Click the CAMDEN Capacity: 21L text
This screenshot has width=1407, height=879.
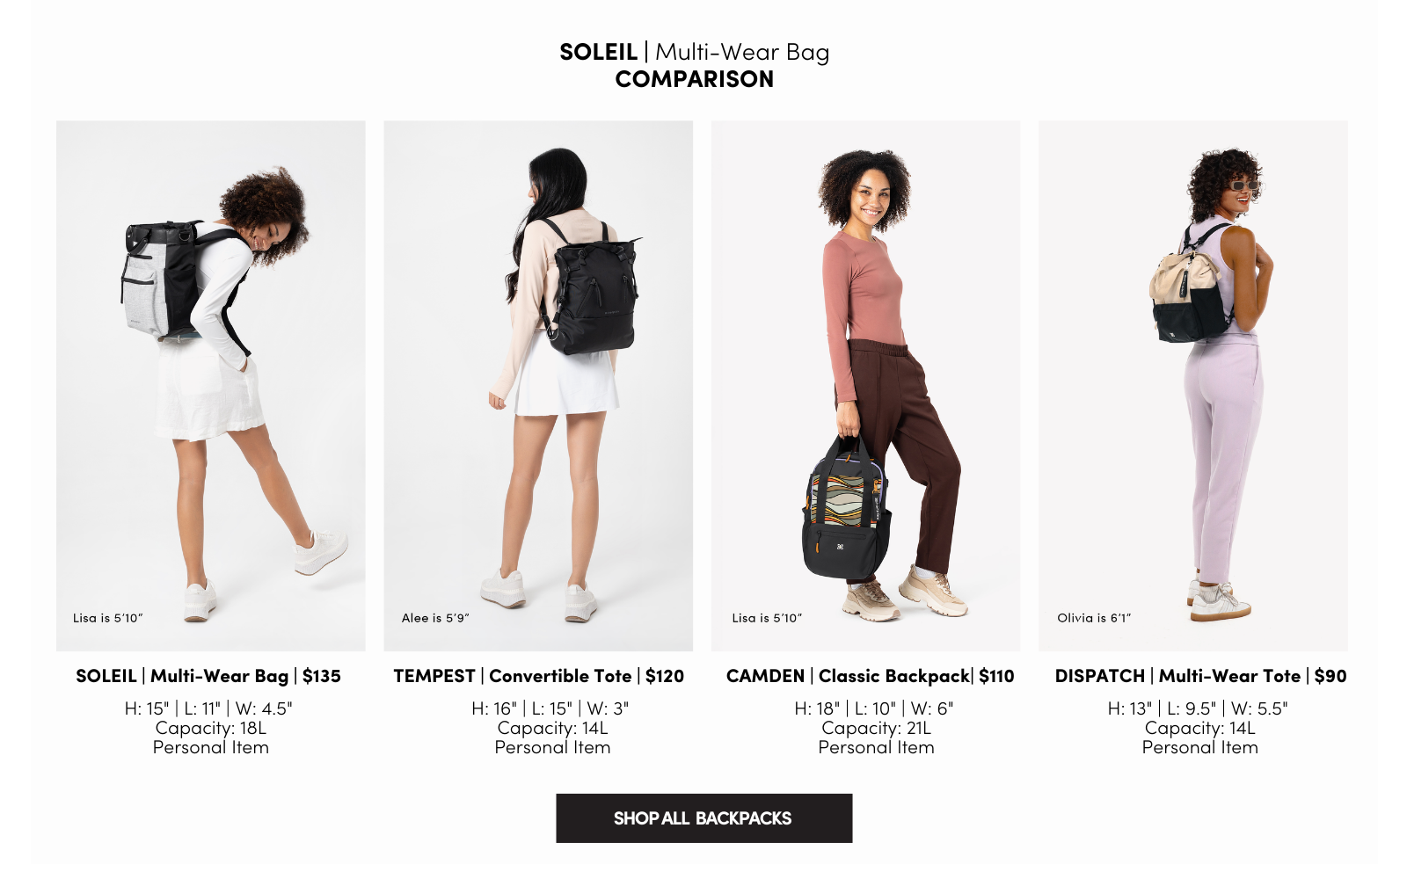(876, 728)
